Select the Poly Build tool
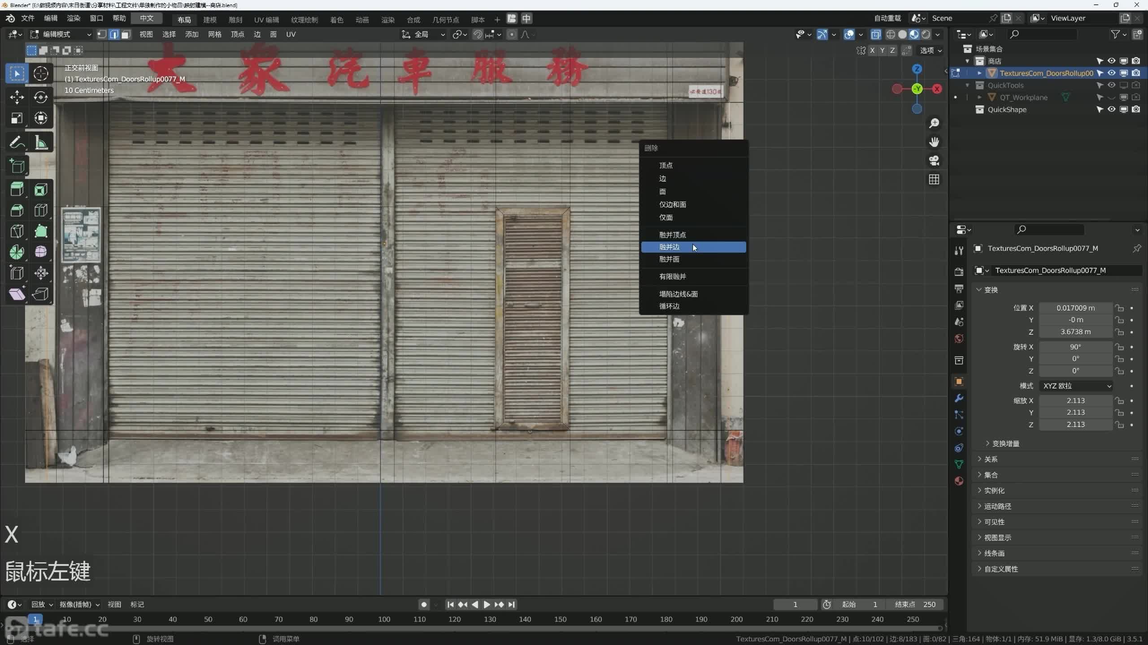The height and width of the screenshot is (645, 1148). 41,231
